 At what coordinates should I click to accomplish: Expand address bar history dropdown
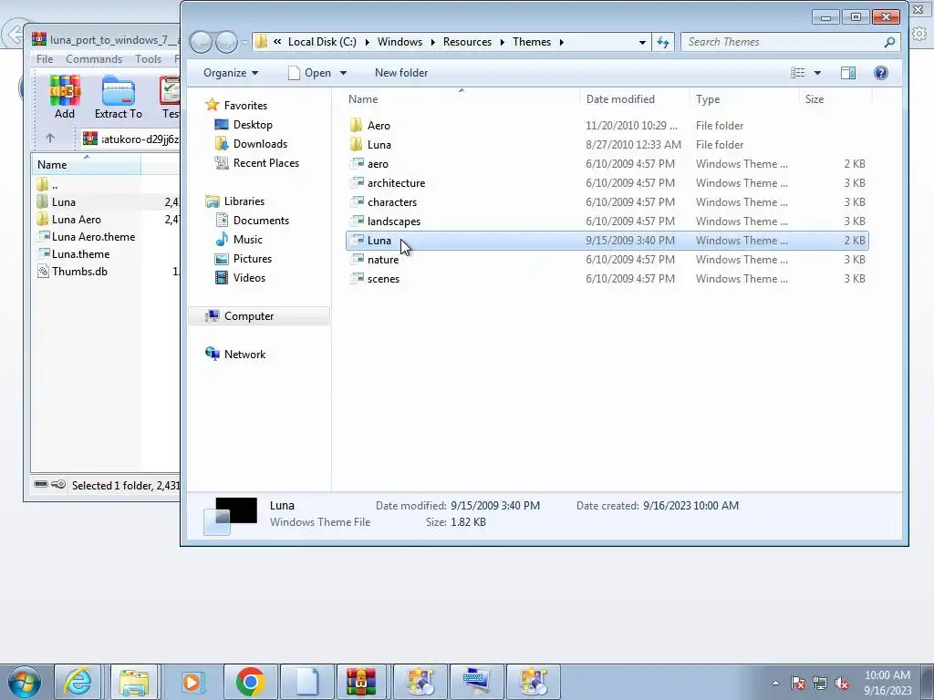click(x=642, y=42)
